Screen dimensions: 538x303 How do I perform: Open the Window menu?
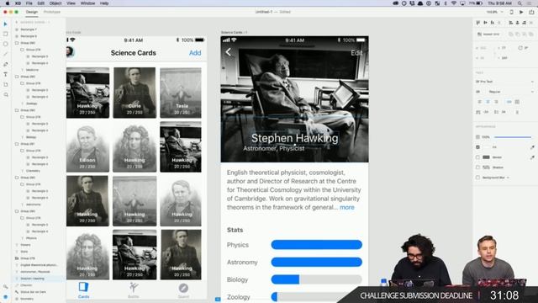[x=87, y=3]
